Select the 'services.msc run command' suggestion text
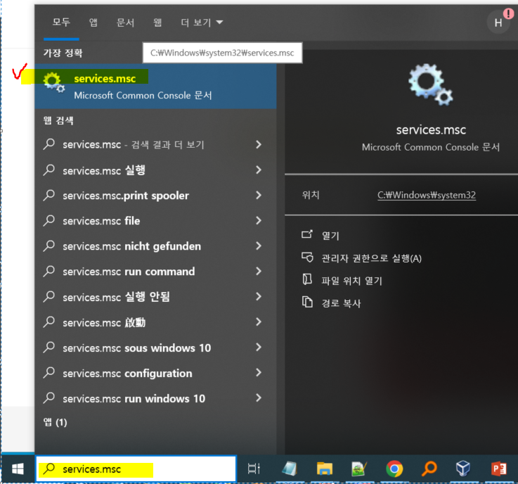518x484 pixels. [x=129, y=272]
